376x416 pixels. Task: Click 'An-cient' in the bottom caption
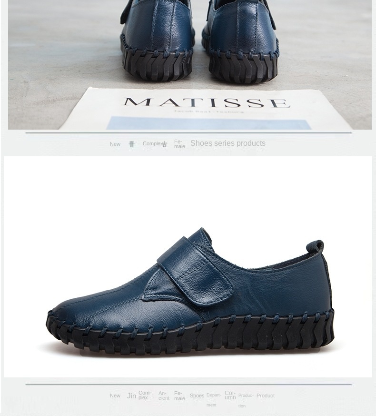point(164,396)
